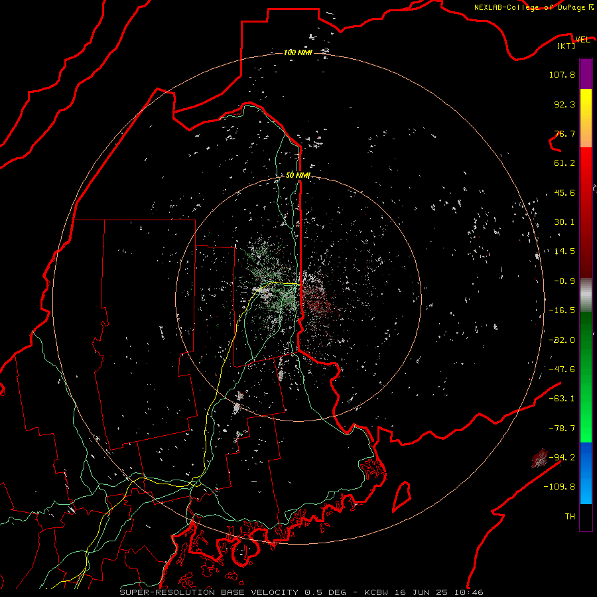Select the -78.7 legend value
The image size is (597, 597).
click(562, 429)
